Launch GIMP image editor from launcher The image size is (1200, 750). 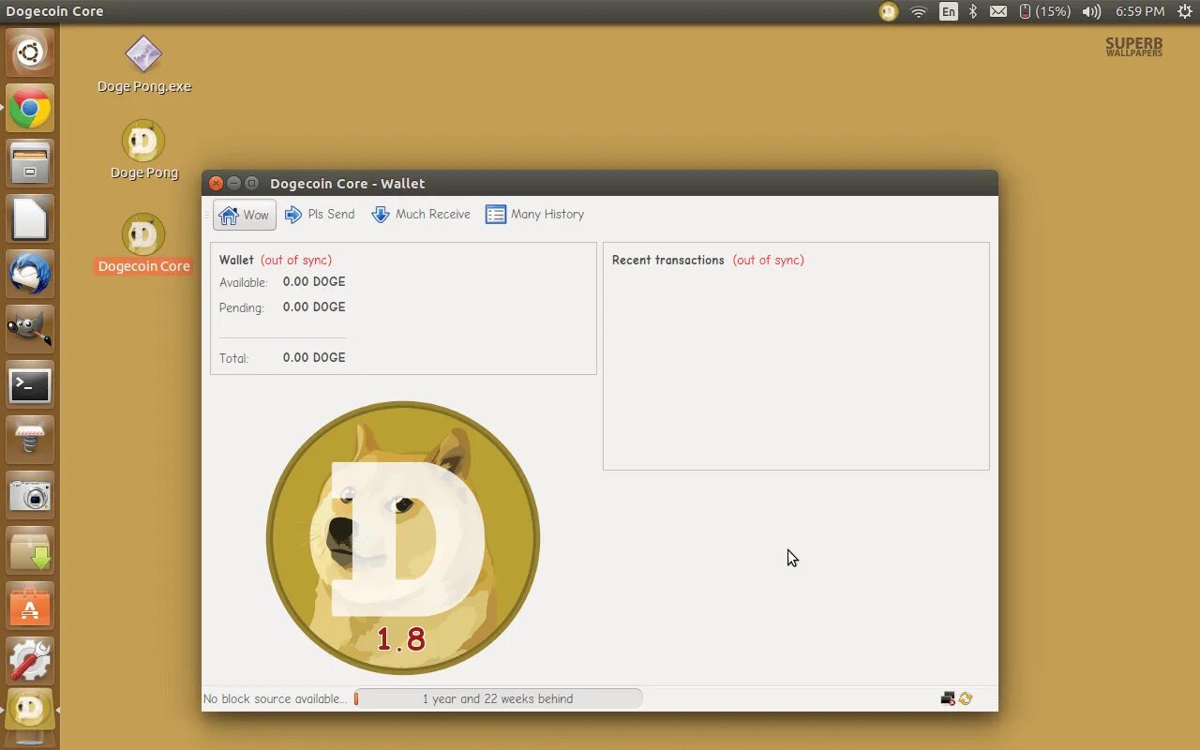pos(30,329)
